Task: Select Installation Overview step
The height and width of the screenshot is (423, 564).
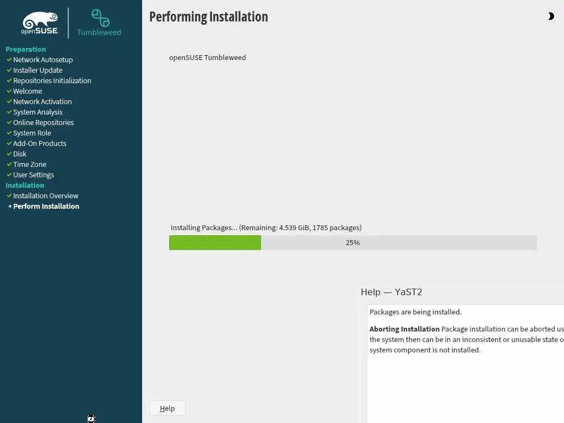Action: 46,196
